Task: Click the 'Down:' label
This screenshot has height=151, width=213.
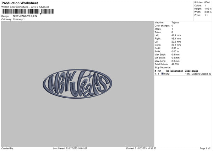Action: coord(158,45)
